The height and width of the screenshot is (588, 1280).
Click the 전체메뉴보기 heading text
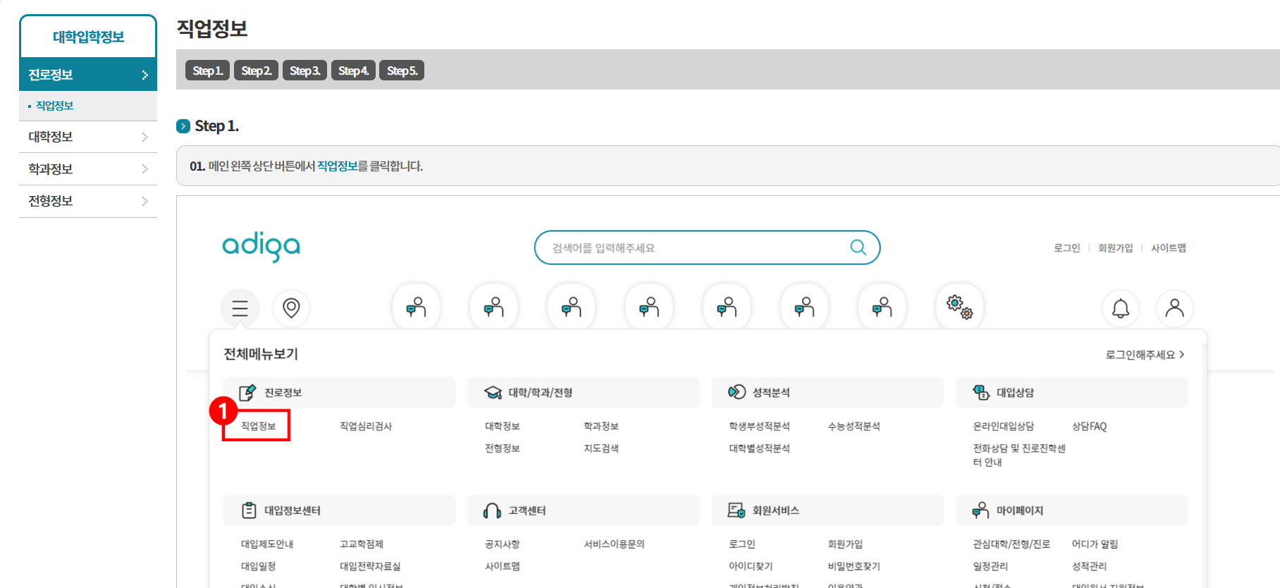(261, 354)
